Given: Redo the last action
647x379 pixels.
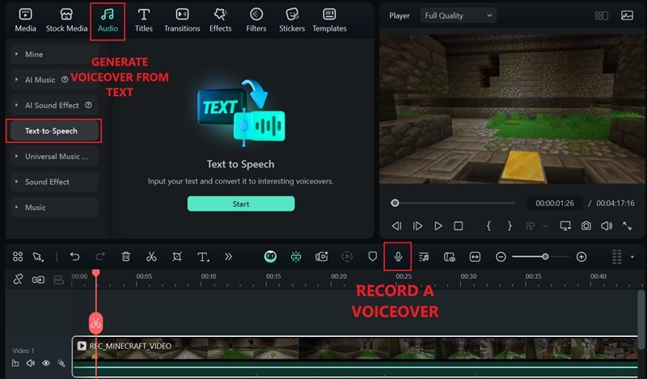Looking at the screenshot, I should pyautogui.click(x=99, y=257).
